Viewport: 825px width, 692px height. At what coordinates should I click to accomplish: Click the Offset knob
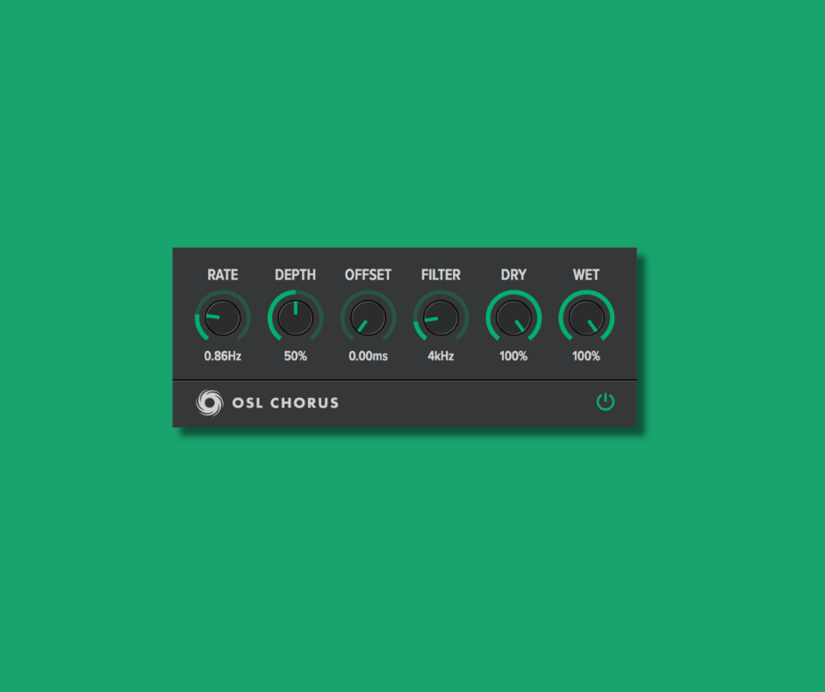tap(368, 318)
